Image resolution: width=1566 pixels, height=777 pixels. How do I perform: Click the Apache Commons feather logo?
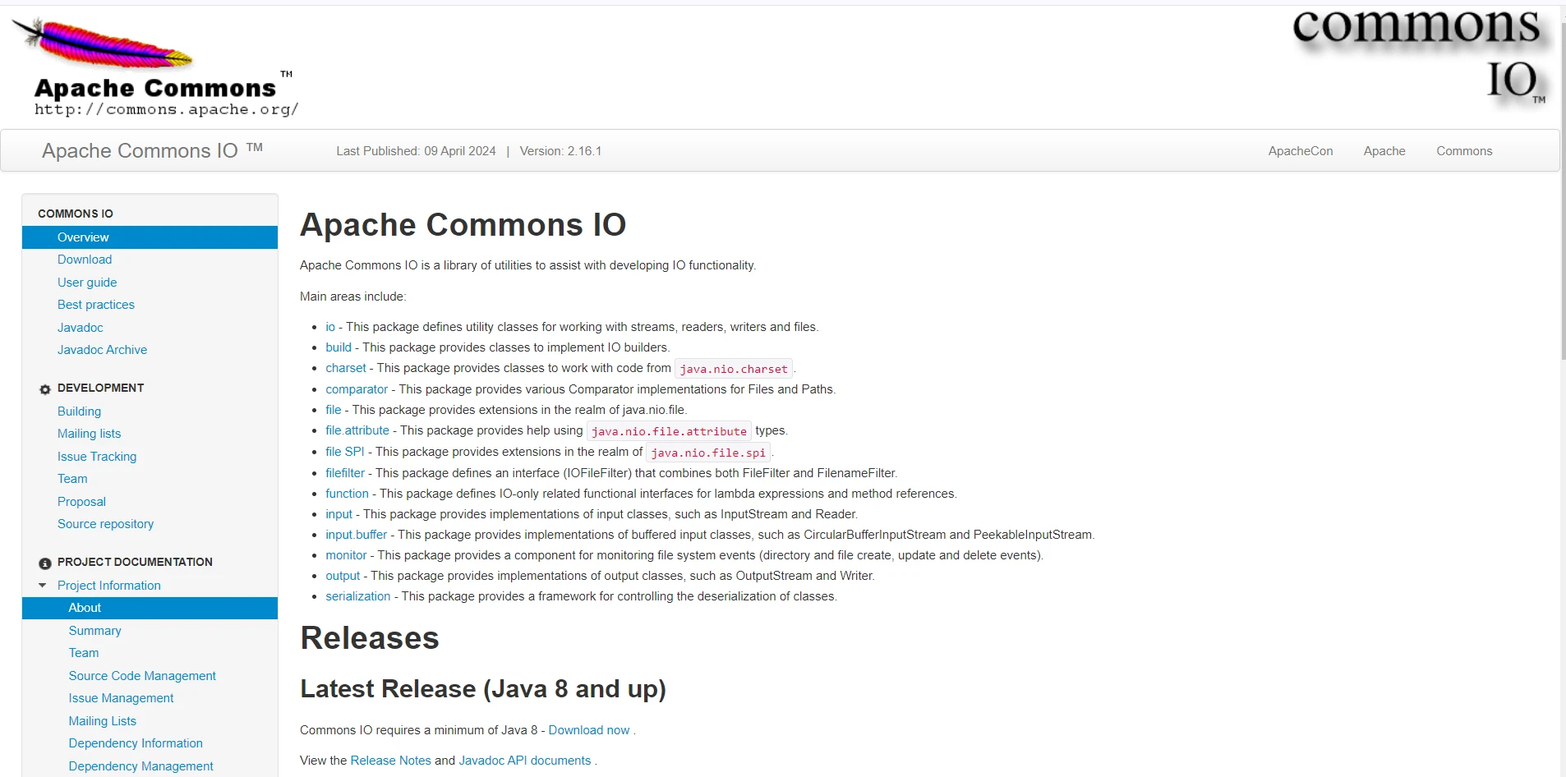click(155, 68)
